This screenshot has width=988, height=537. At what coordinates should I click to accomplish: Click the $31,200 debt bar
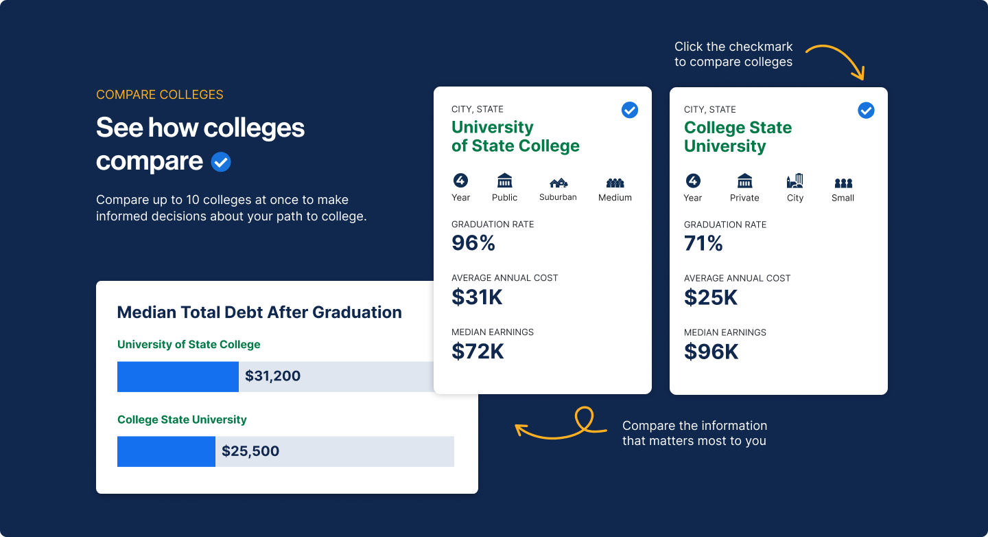point(178,376)
